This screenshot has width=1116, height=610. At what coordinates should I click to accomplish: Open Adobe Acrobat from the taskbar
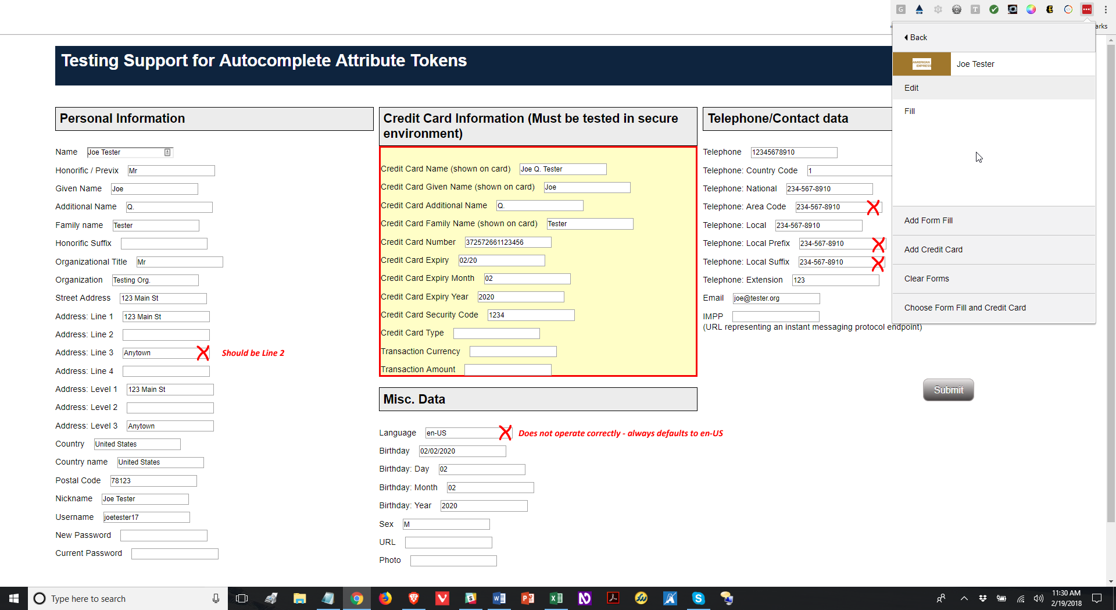click(613, 598)
